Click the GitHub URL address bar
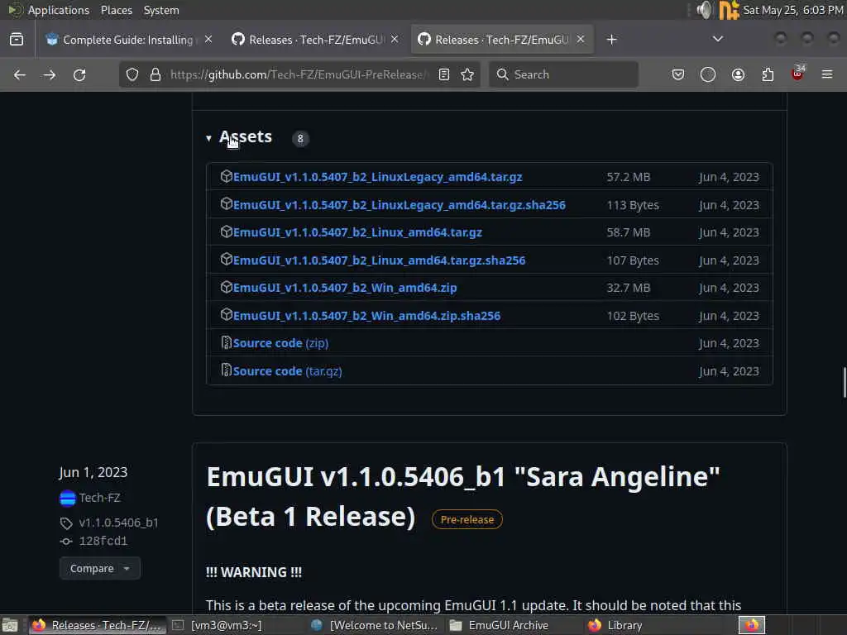Image resolution: width=847 pixels, height=635 pixels. tap(297, 74)
